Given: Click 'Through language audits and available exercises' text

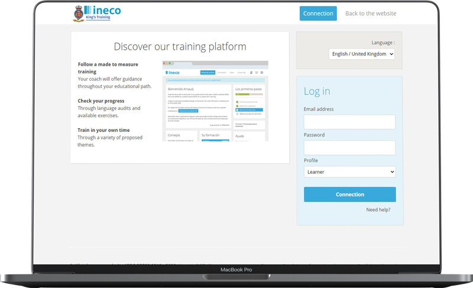Looking at the screenshot, I should pos(109,112).
